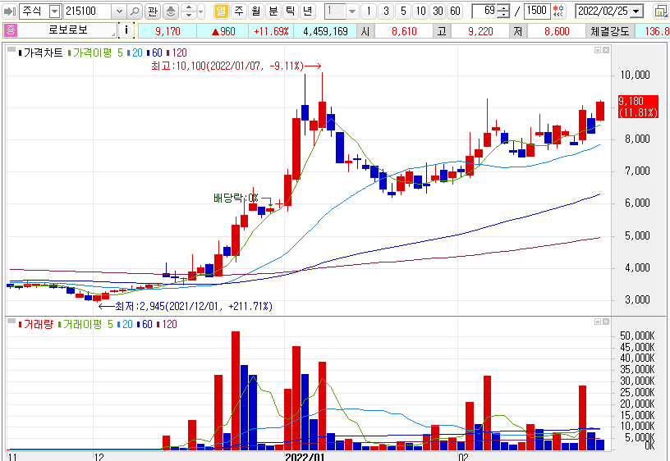Screen dimensions: 670x461
Task: Close the price chart panel with X icon
Action: coord(605,50)
